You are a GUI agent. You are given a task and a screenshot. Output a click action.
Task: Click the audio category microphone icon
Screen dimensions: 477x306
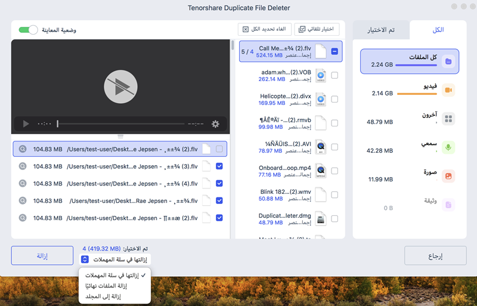click(x=448, y=147)
